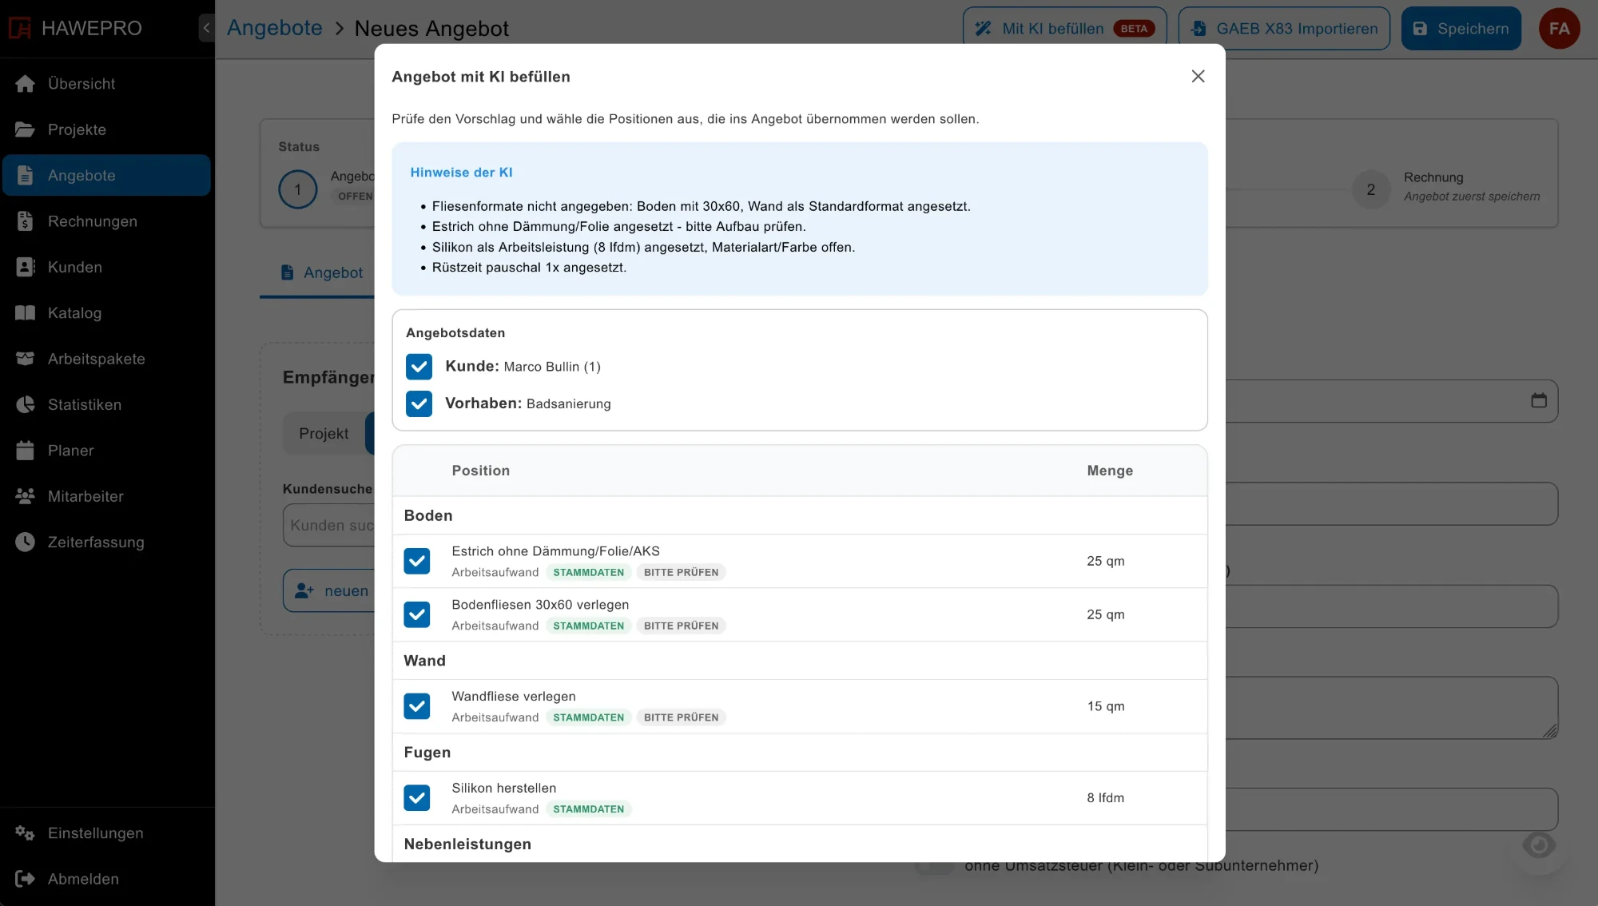Viewport: 1598px width, 906px height.
Task: Open Zeiterfassung clock icon in sidebar
Action: pyautogui.click(x=26, y=542)
